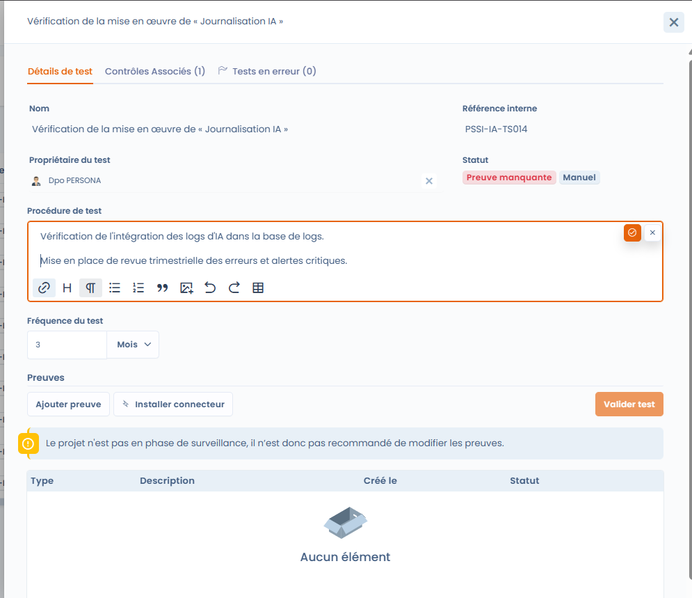
Task: Insert a bulleted list
Action: [115, 288]
